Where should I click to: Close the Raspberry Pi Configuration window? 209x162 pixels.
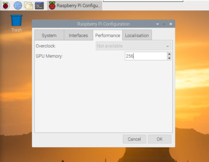(x=171, y=24)
